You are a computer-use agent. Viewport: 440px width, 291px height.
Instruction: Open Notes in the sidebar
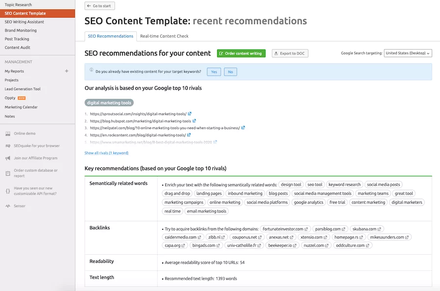coord(10,116)
